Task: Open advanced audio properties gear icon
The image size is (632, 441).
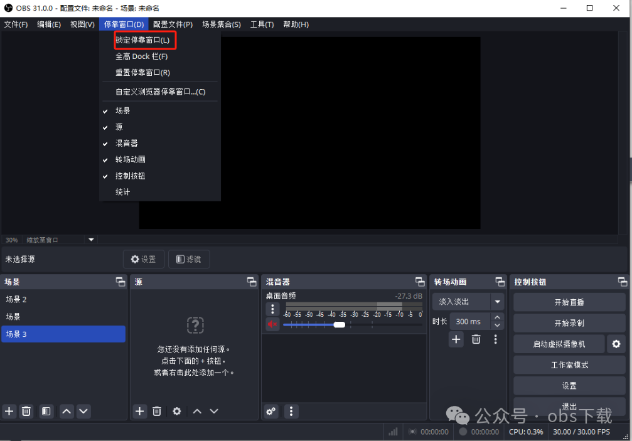Action: click(x=270, y=411)
